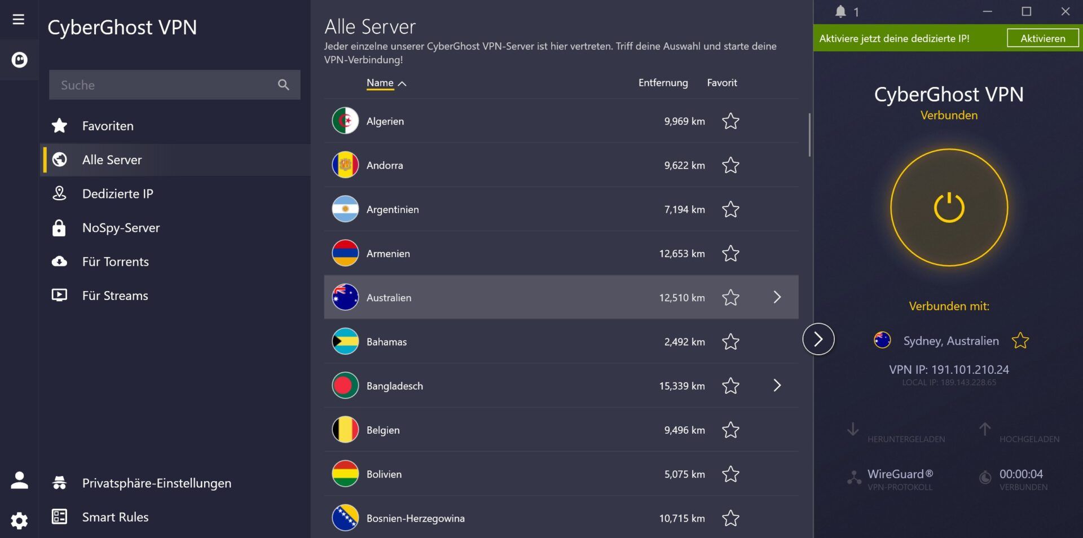This screenshot has width=1083, height=538.
Task: Click the Sydney connection flag icon
Action: pos(882,340)
